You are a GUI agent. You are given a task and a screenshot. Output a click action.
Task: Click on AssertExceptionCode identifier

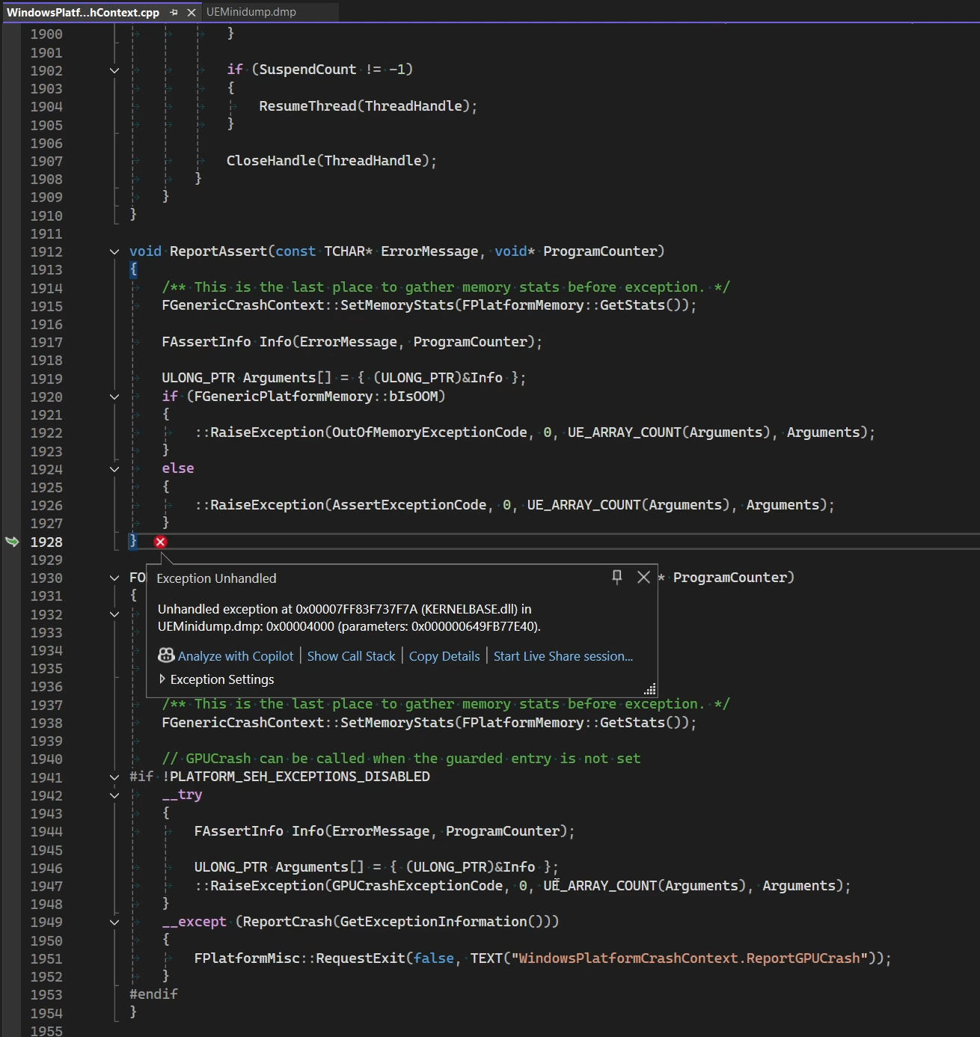[x=409, y=505]
